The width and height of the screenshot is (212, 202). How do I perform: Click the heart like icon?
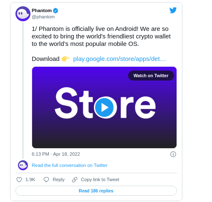tap(19, 179)
